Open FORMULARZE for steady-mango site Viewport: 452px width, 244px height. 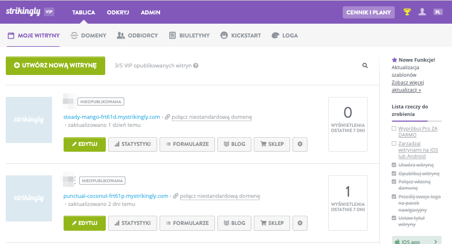pyautogui.click(x=187, y=144)
